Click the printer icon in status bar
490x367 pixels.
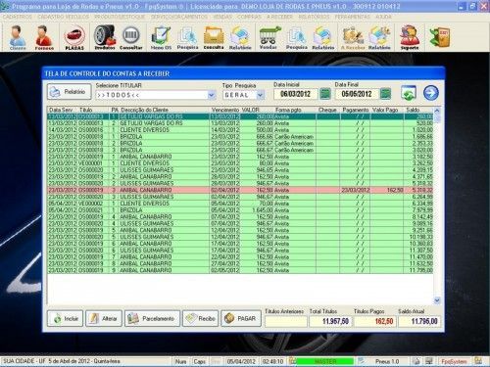tap(416, 361)
